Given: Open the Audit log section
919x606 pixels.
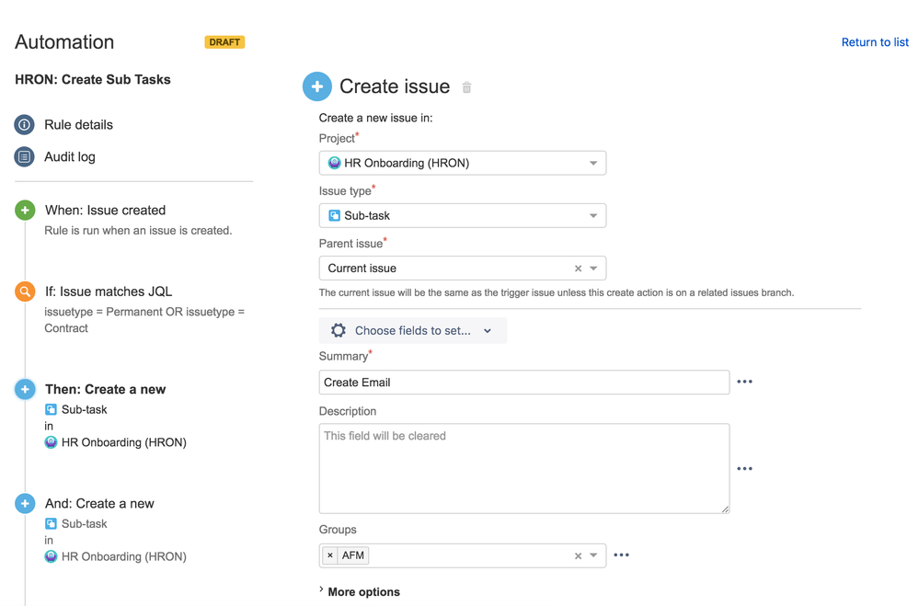Looking at the screenshot, I should coord(70,156).
